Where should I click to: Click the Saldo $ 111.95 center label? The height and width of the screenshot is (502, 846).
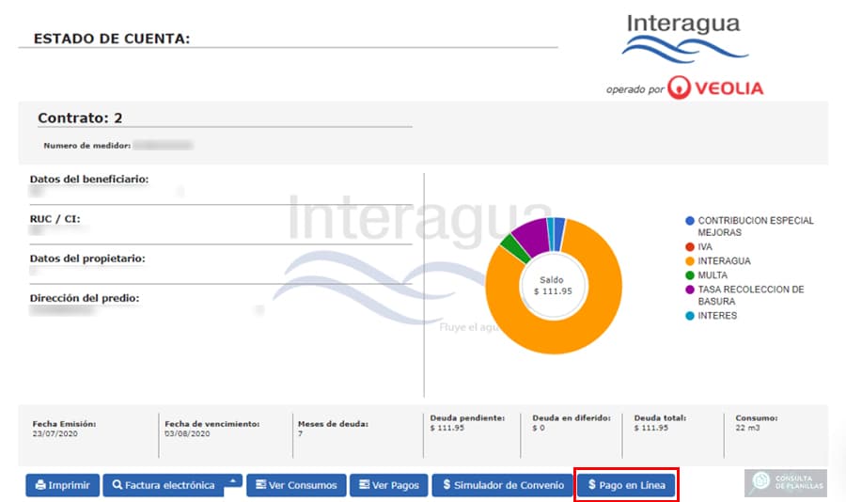pyautogui.click(x=553, y=286)
